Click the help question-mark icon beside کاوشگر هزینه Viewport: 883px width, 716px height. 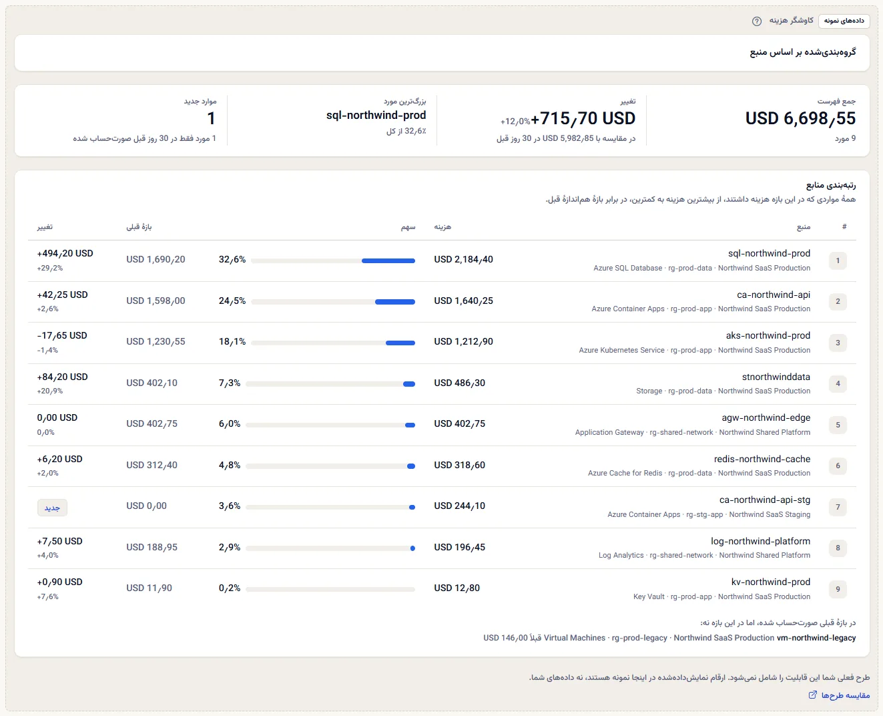[757, 21]
